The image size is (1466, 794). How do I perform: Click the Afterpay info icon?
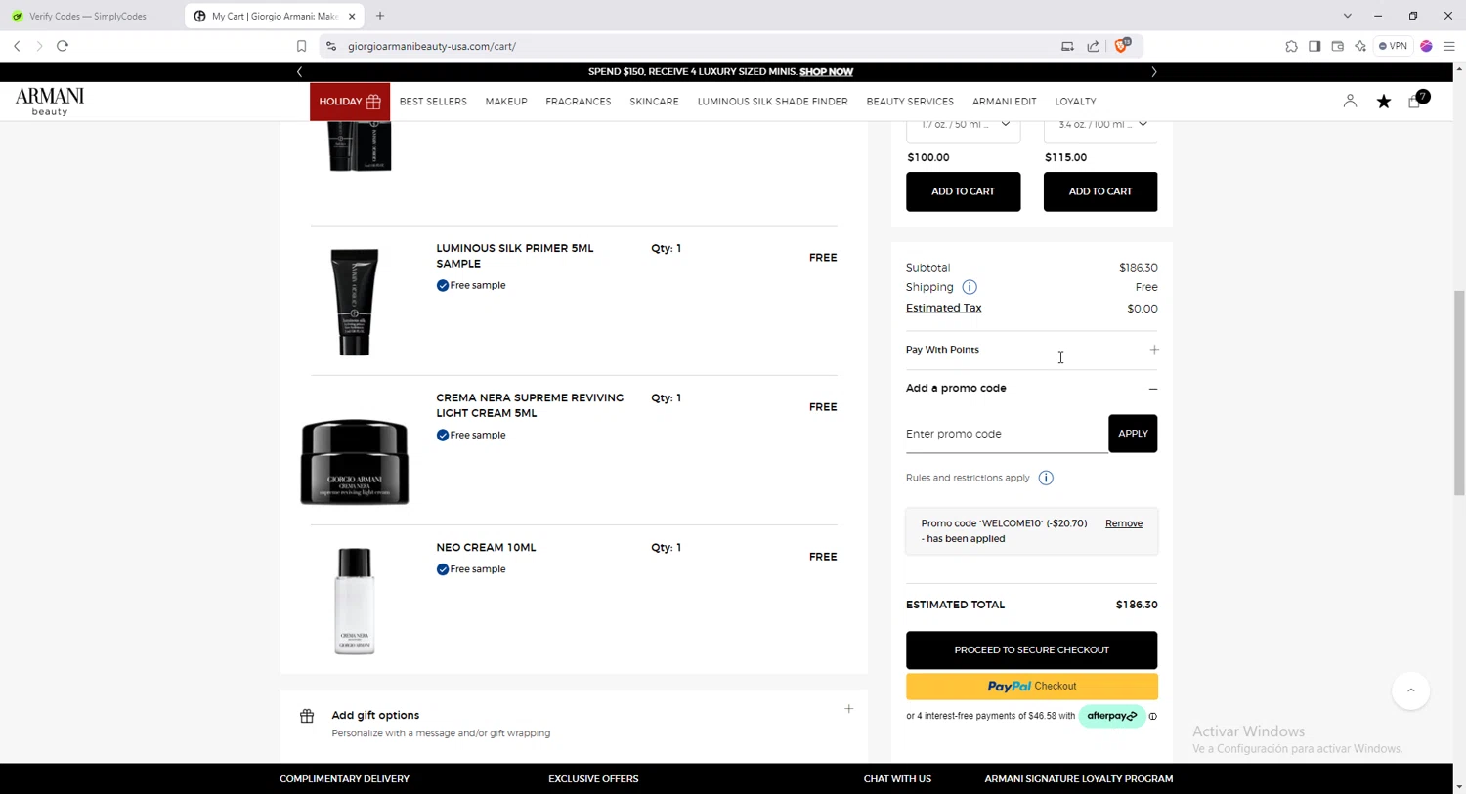click(1153, 717)
